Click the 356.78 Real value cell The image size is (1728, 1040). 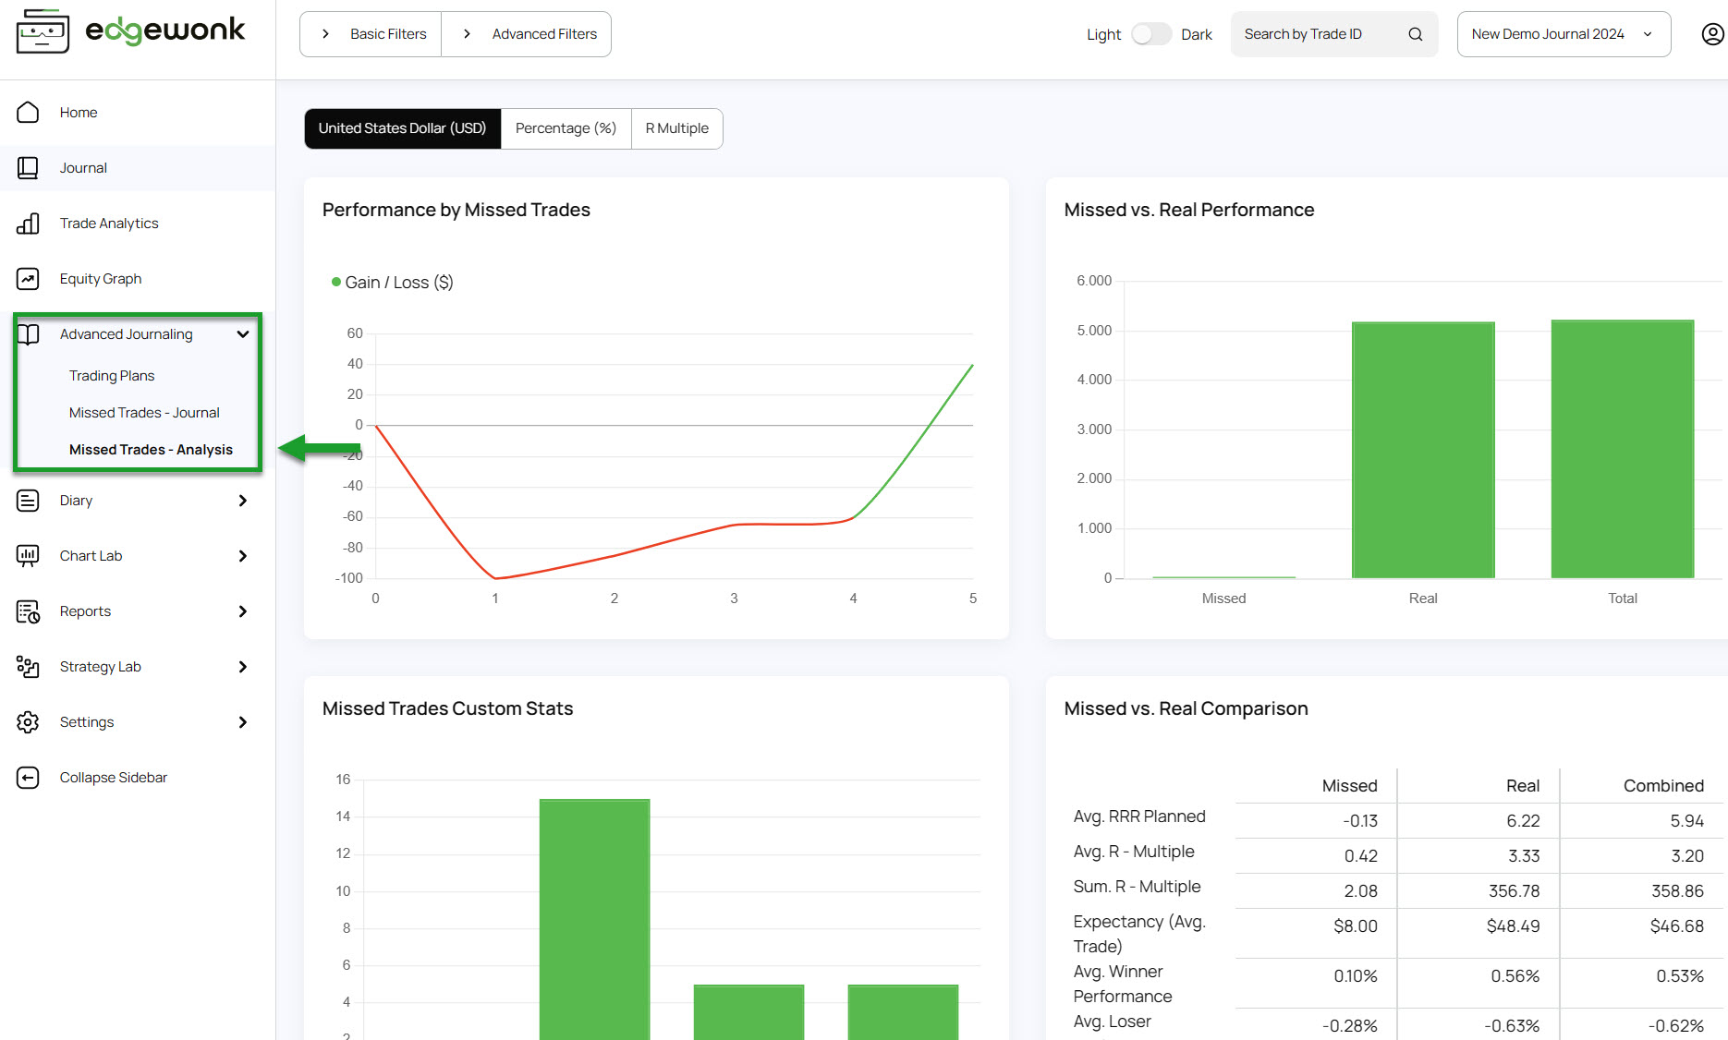pyautogui.click(x=1514, y=891)
